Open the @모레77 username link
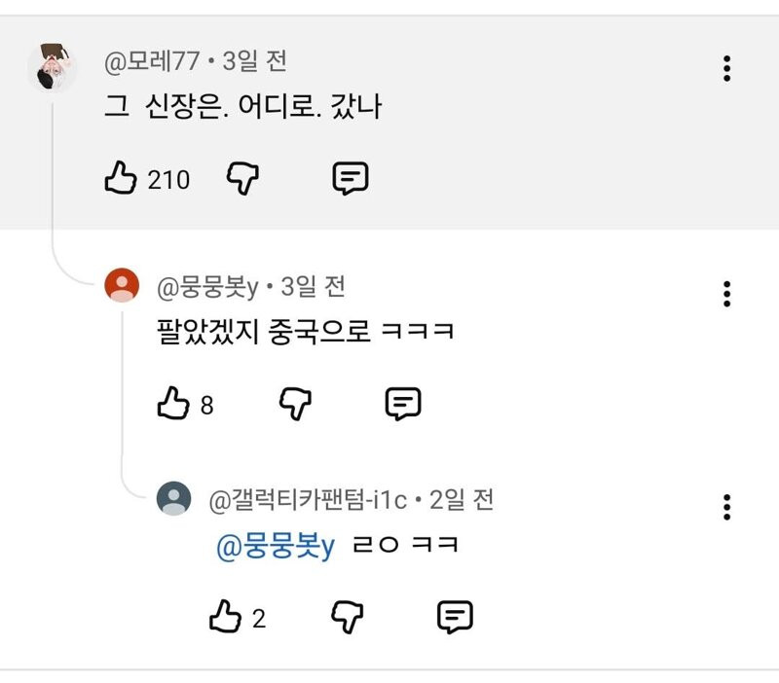The image size is (779, 683). [x=151, y=62]
